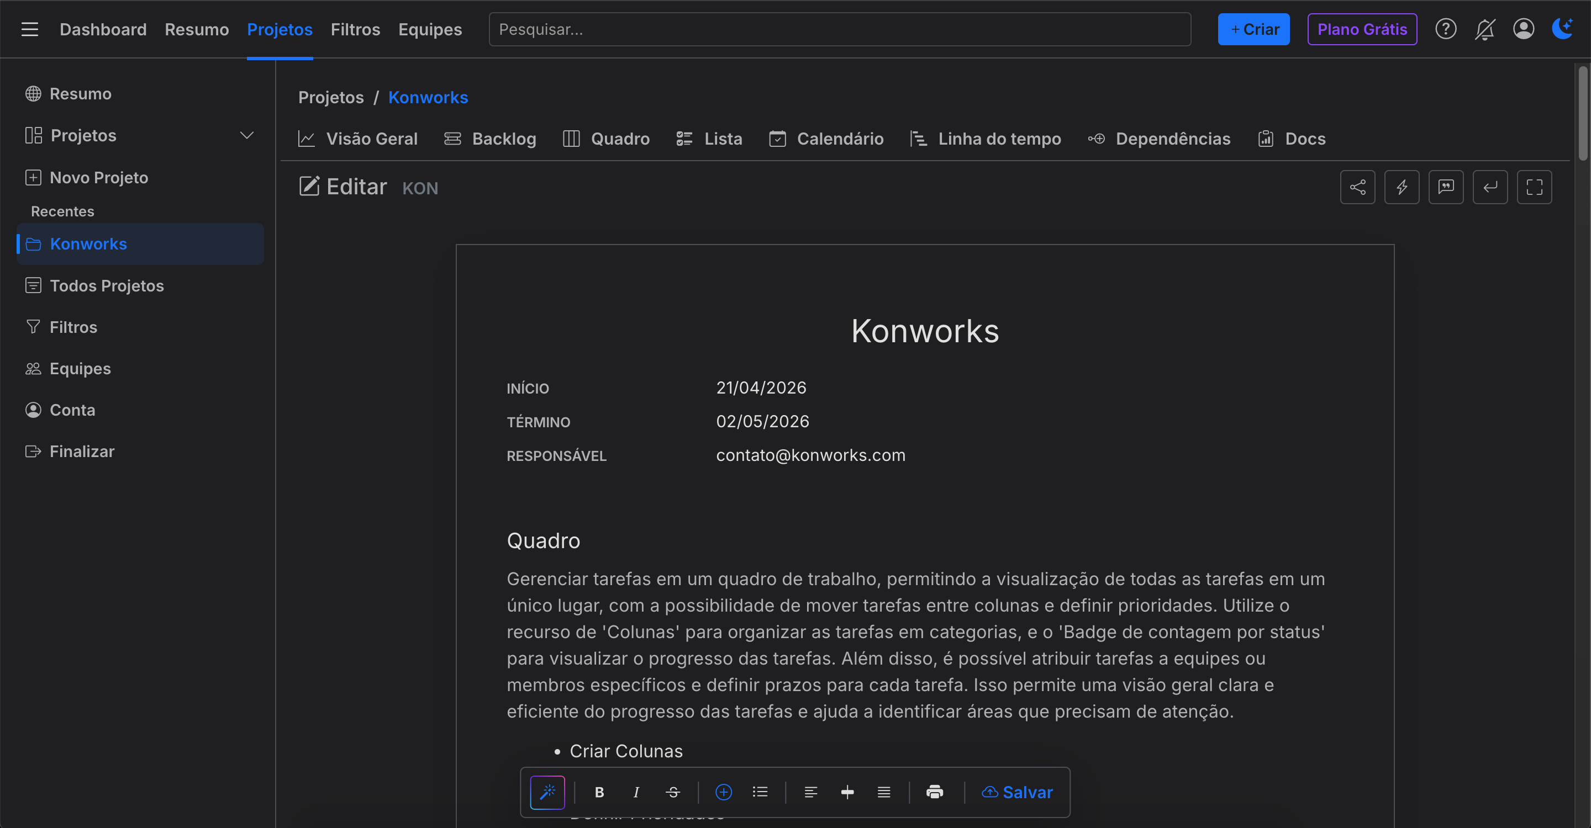1591x828 pixels.
Task: Justify text in editor toolbar
Action: pos(884,792)
